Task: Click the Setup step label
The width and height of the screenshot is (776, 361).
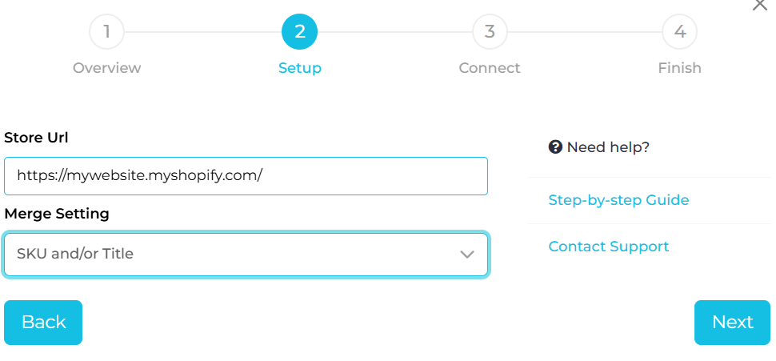Action: point(299,68)
